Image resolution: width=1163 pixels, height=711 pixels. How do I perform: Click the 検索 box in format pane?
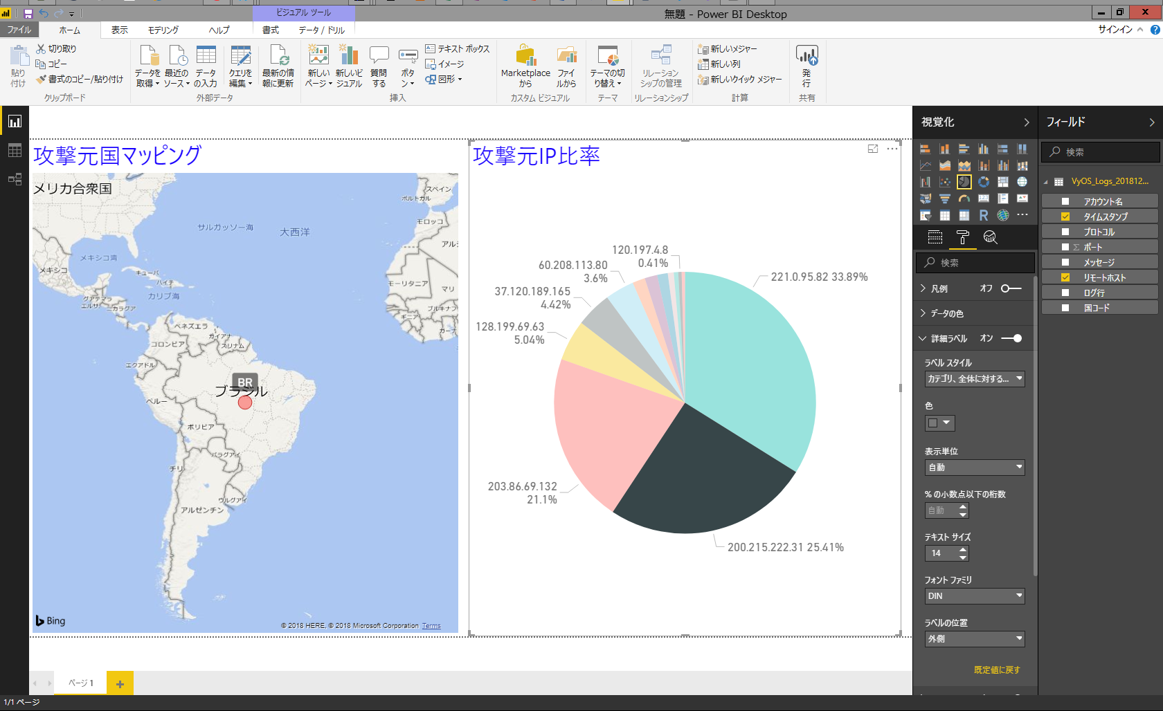(975, 262)
